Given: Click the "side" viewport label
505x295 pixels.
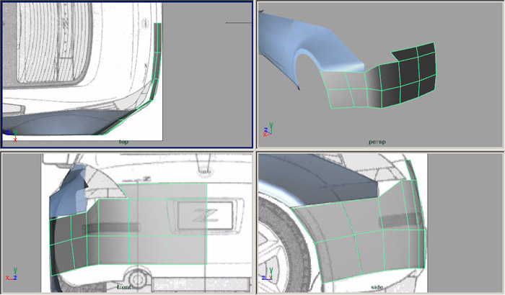Looking at the screenshot, I should tap(377, 286).
